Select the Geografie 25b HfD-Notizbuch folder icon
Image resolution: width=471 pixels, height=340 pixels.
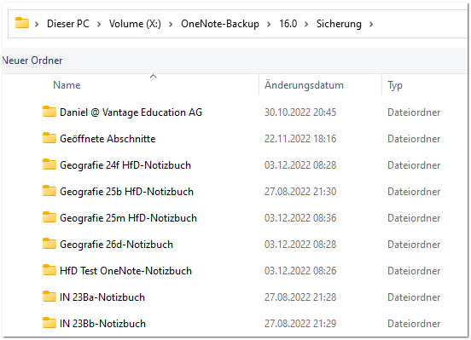(49, 191)
